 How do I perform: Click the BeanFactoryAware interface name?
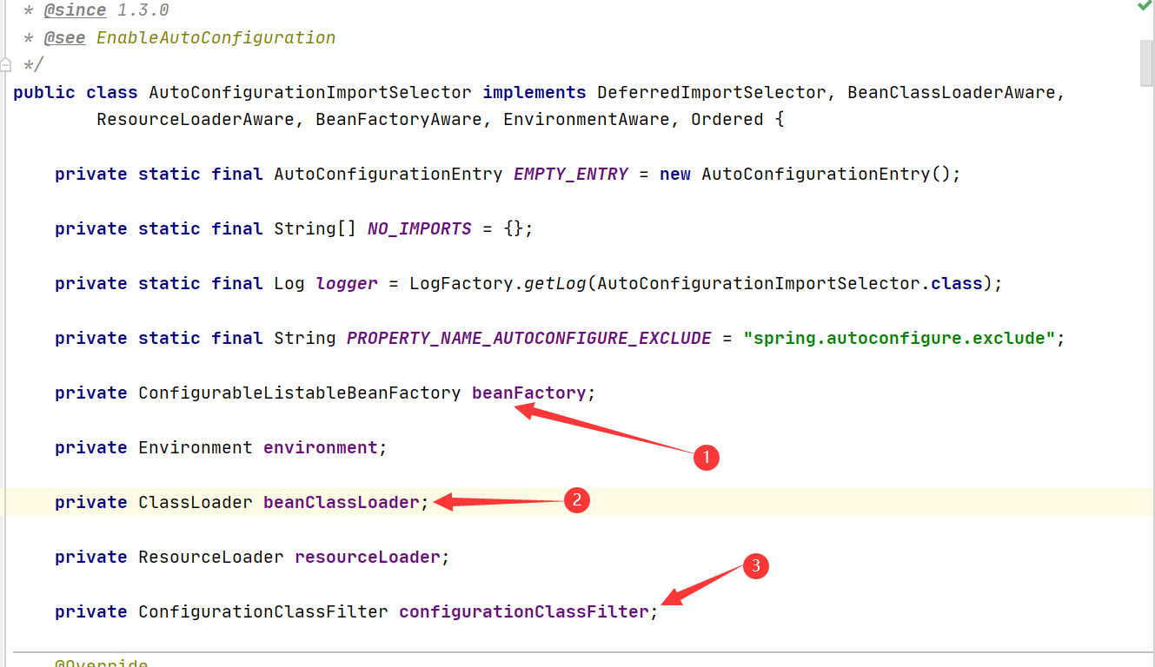[399, 120]
